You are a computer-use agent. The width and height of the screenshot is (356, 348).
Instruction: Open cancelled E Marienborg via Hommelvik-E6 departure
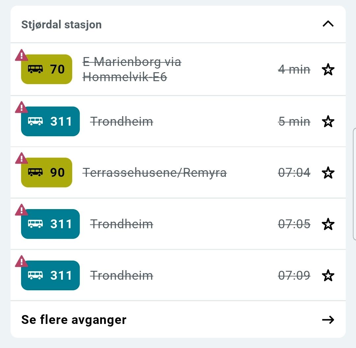tap(132, 69)
